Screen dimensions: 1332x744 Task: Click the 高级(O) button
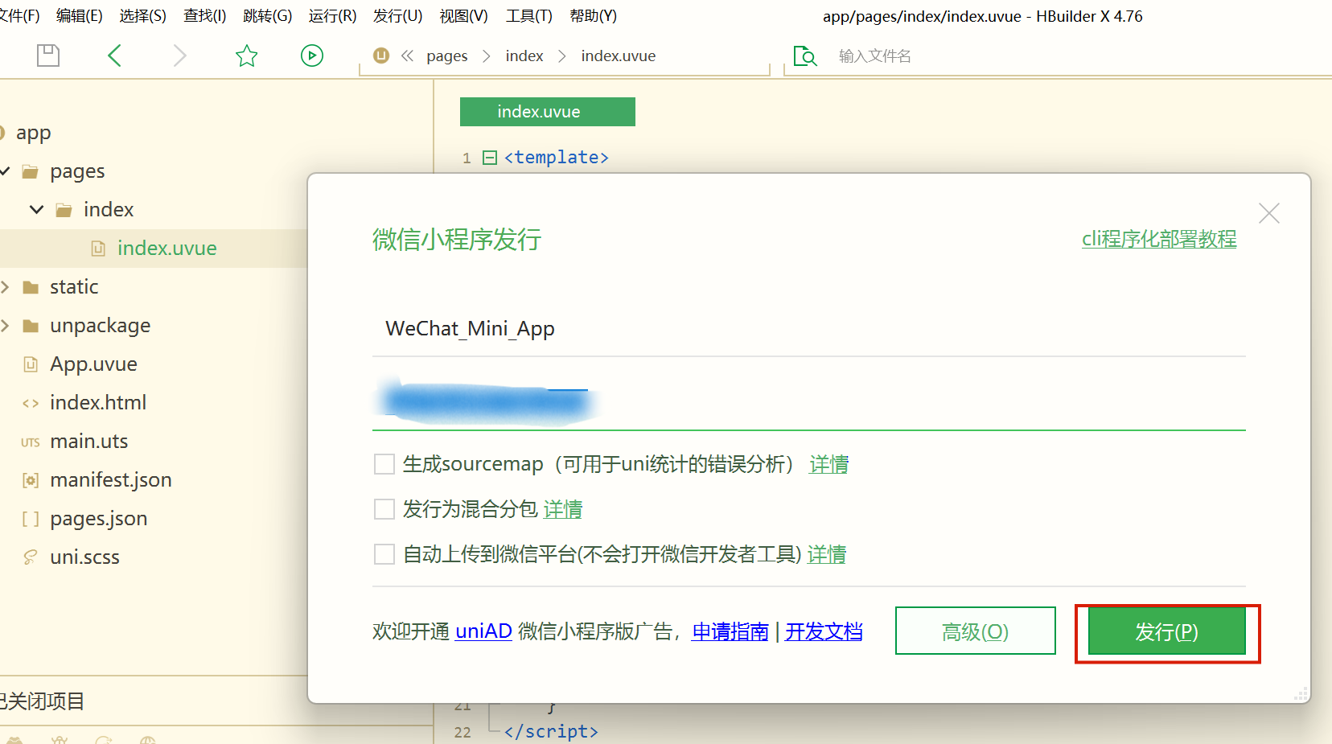click(x=976, y=631)
